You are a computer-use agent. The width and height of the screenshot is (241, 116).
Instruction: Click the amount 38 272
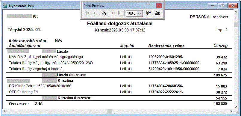pos(221,92)
